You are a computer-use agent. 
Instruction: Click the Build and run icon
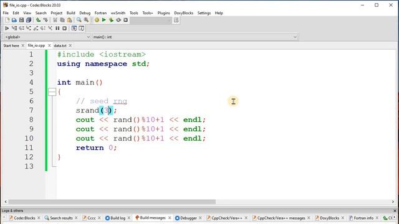click(111, 20)
